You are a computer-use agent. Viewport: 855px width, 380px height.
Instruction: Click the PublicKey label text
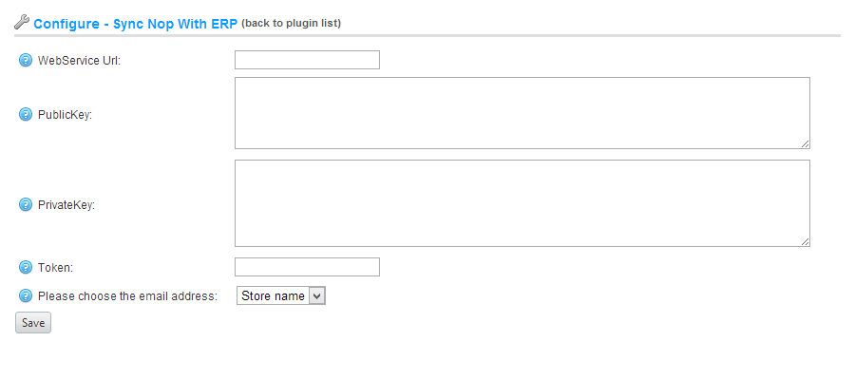(x=65, y=115)
